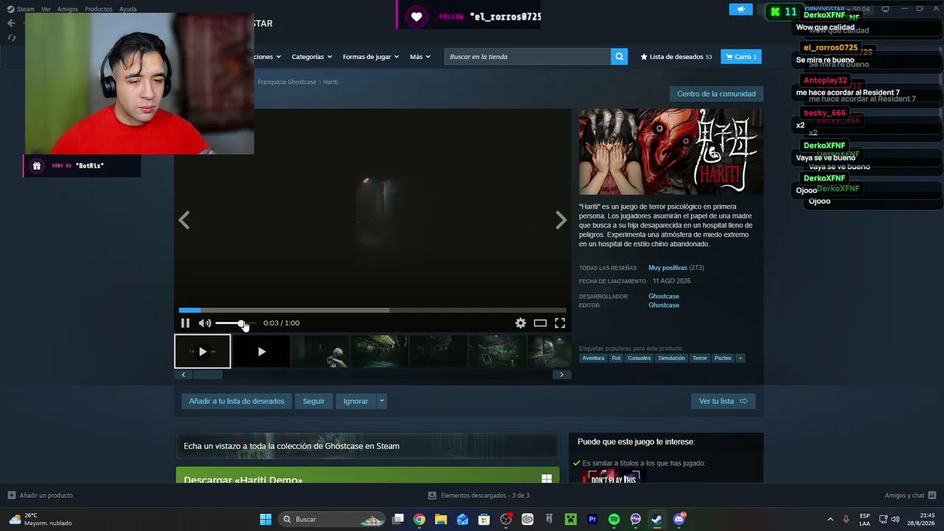Screen dimensions: 944x531
Task: Click 'Añadir a tu lista de deseados'
Action: (237, 401)
